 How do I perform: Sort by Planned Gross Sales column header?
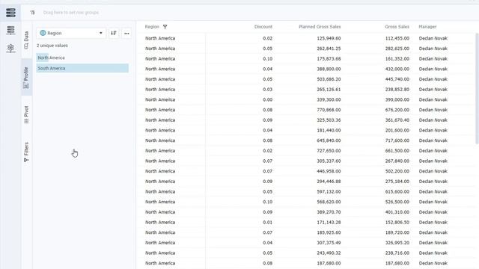click(x=320, y=27)
